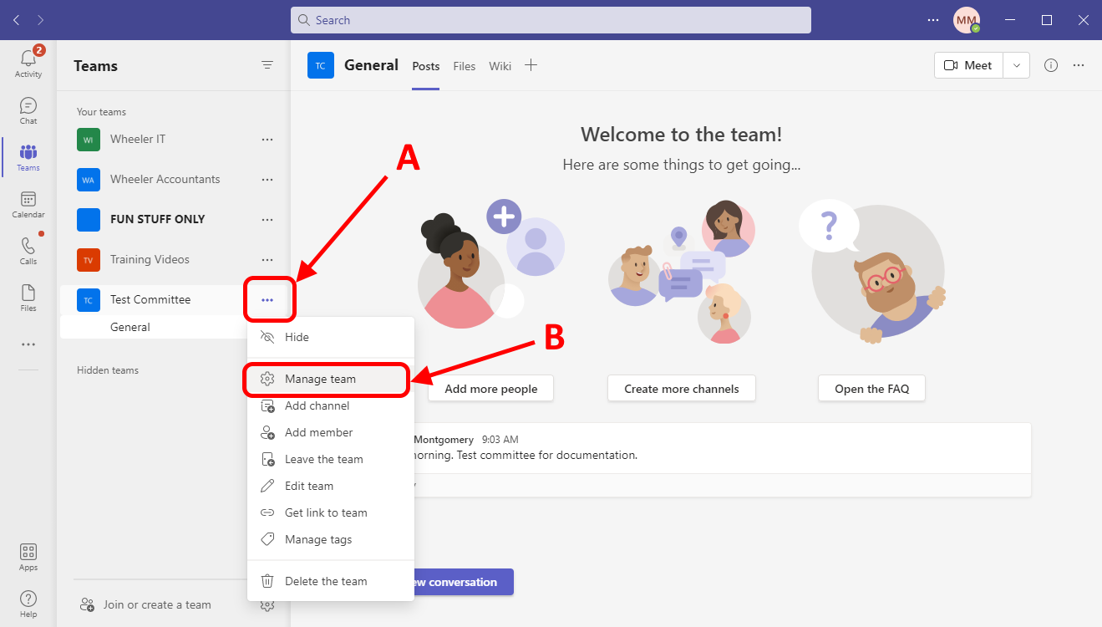Screen dimensions: 1102x627
Task: Expand the Hidden teams section
Action: (x=108, y=370)
